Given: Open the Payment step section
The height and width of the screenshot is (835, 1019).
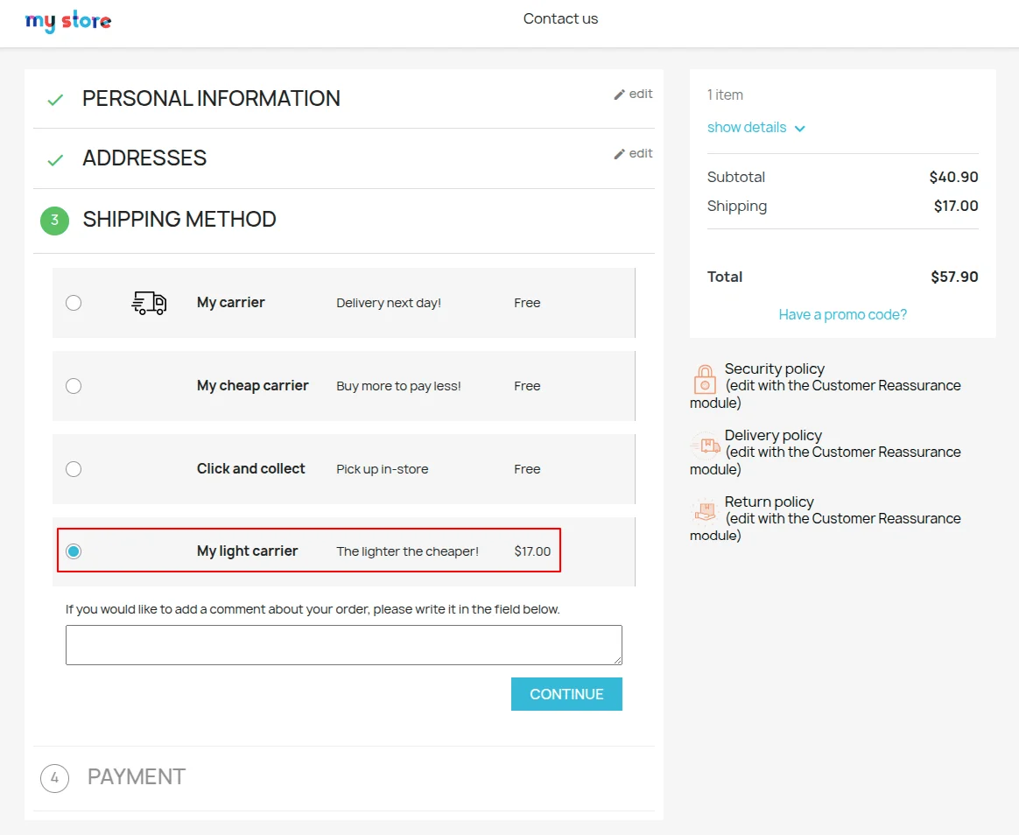Looking at the screenshot, I should click(136, 777).
